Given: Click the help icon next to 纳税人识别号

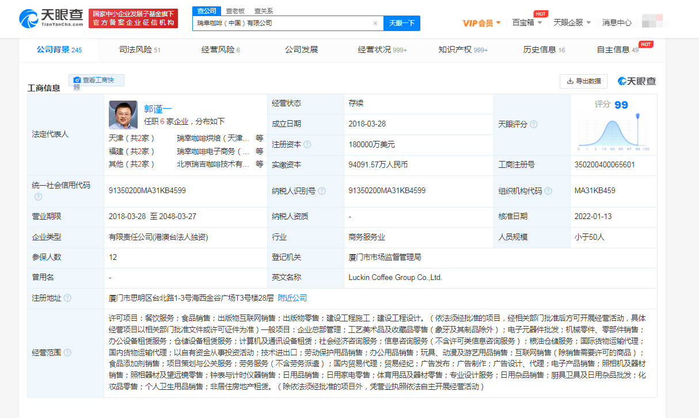Looking at the screenshot, I should 321,191.
